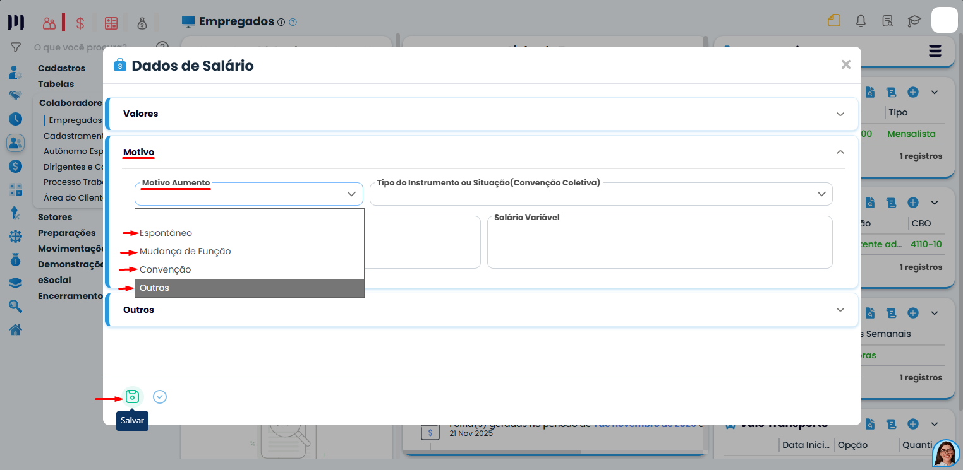The width and height of the screenshot is (963, 470).
Task: Expand the card with the CBO column
Action: pos(935,203)
